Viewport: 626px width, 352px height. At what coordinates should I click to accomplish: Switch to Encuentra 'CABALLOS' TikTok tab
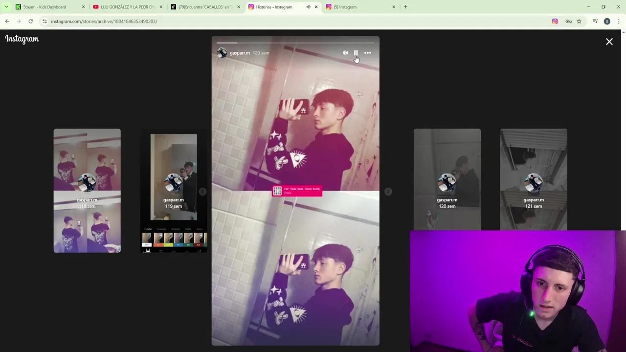205,7
